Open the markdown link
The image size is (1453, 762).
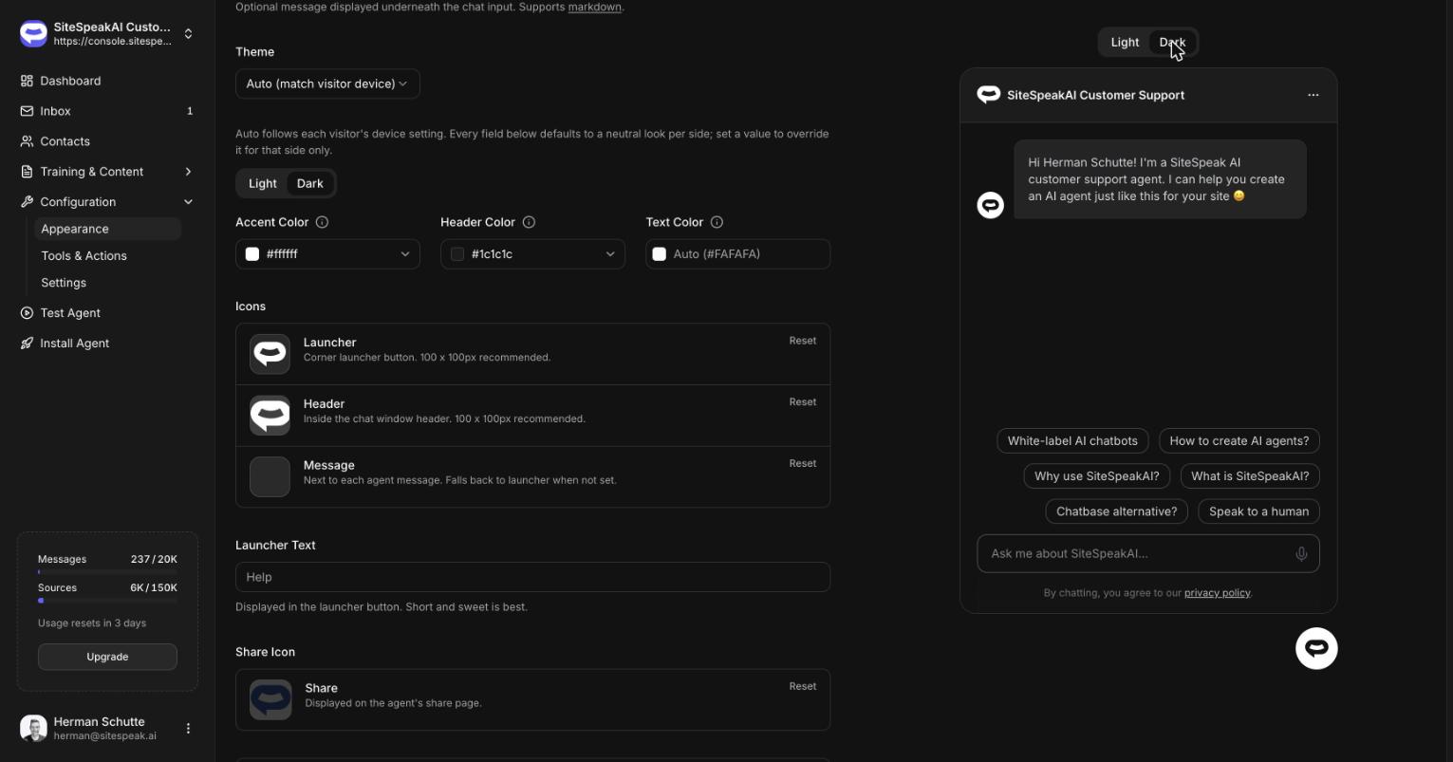pos(595,7)
